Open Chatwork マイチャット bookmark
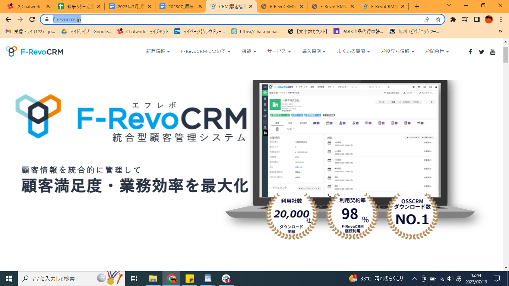This screenshot has height=286, width=509. 143,32
